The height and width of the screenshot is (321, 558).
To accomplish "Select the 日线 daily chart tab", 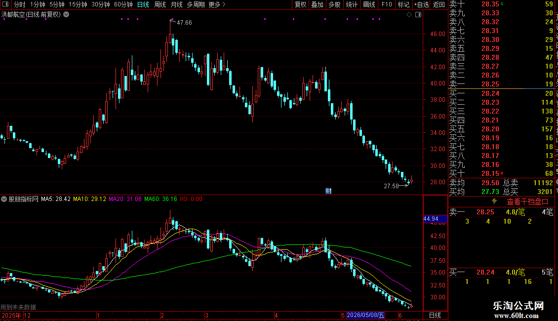I will (143, 4).
